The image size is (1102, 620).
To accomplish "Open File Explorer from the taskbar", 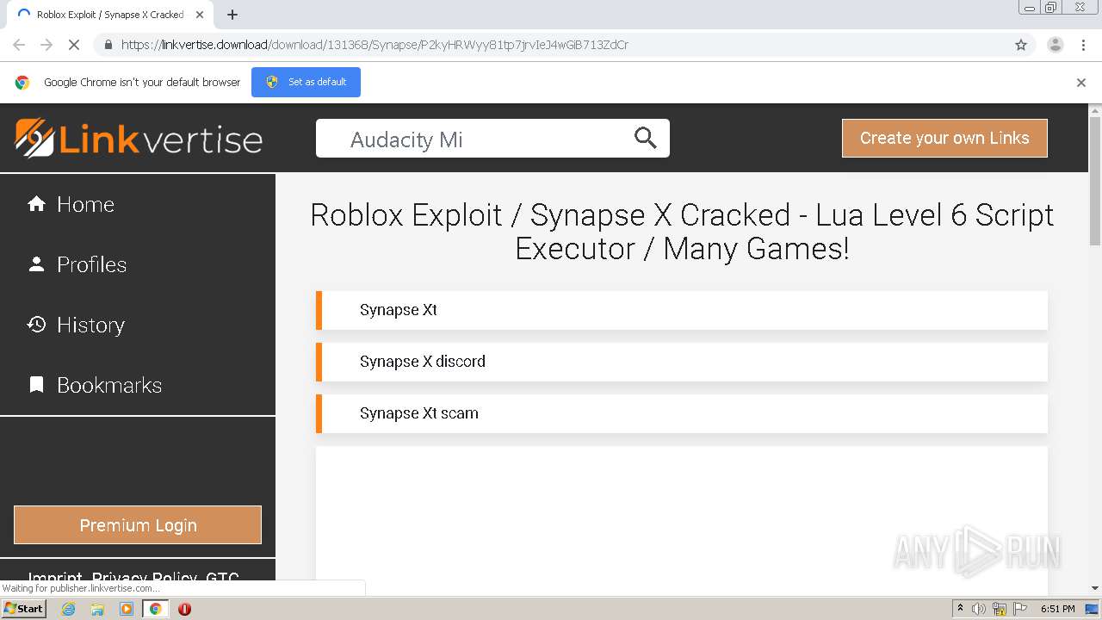I will click(97, 609).
